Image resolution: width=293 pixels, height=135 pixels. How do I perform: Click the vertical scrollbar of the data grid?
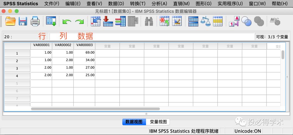(x=283, y=55)
